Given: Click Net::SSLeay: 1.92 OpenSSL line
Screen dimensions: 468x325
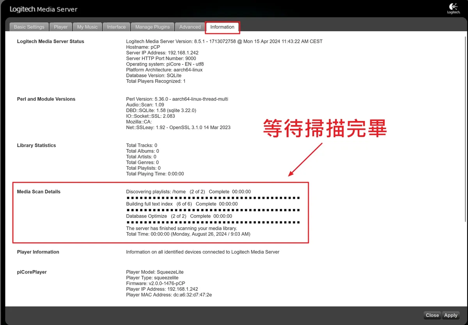Looking at the screenshot, I should [178, 128].
